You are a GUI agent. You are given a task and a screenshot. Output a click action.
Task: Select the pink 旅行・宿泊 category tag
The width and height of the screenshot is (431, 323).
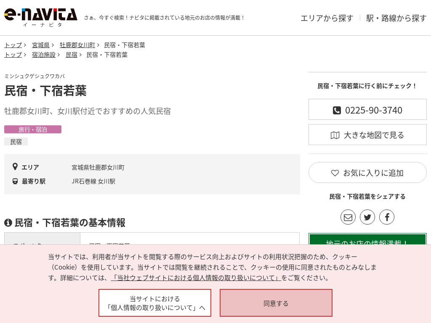pyautogui.click(x=33, y=130)
